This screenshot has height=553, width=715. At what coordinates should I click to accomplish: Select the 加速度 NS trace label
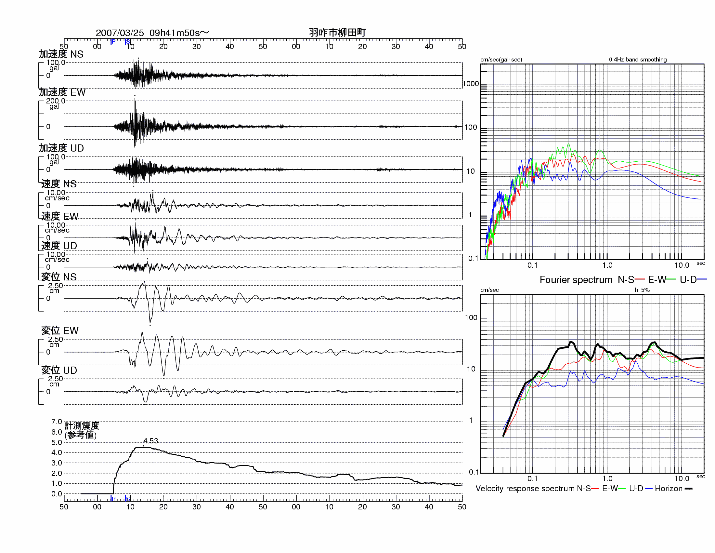pyautogui.click(x=61, y=54)
